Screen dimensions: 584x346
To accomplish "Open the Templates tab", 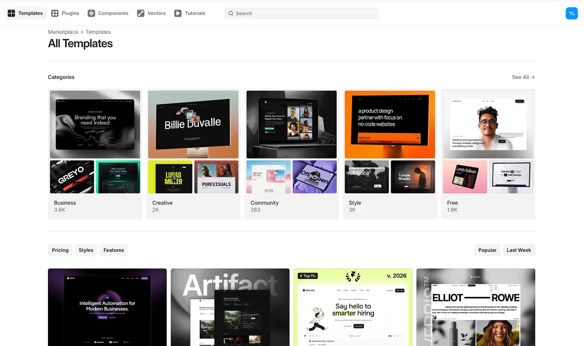I will [25, 13].
